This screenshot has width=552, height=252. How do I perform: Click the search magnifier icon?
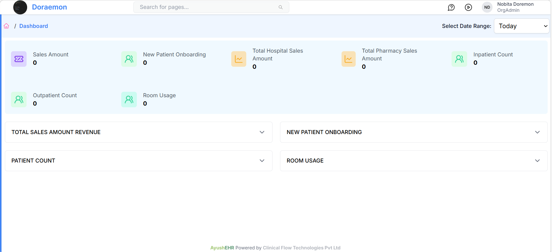click(x=280, y=7)
